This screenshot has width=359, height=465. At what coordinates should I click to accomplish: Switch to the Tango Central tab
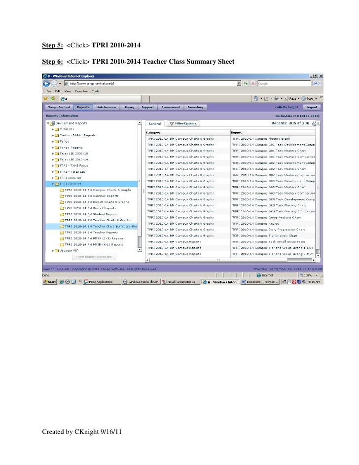coord(59,107)
